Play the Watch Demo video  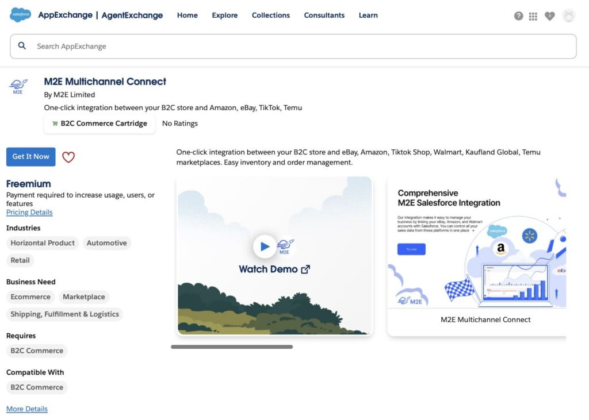[x=265, y=246]
